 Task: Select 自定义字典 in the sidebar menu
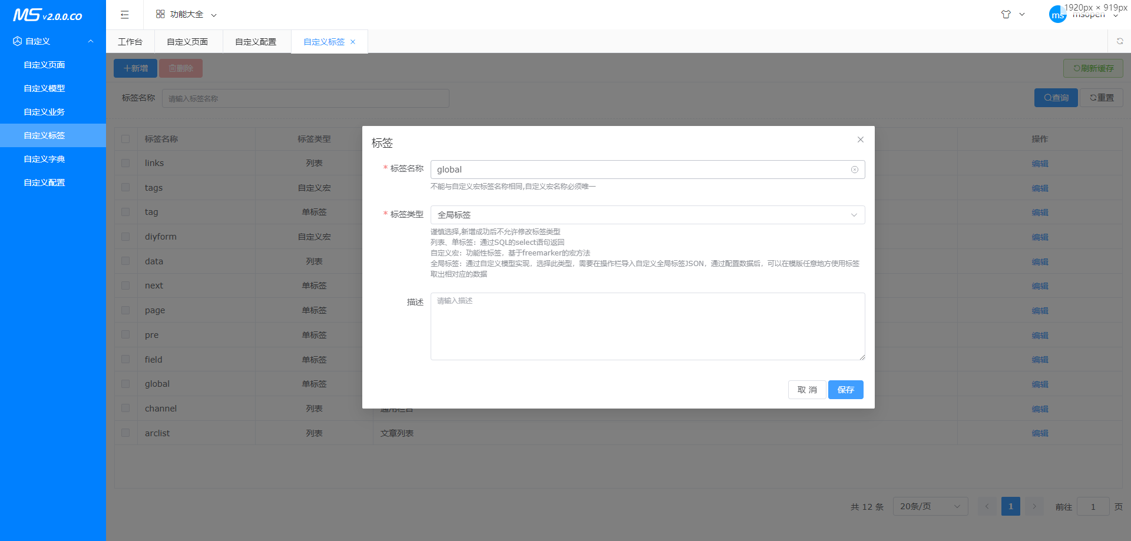coord(44,159)
